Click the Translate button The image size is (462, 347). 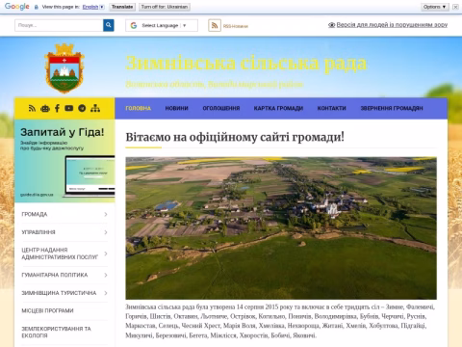tap(122, 7)
